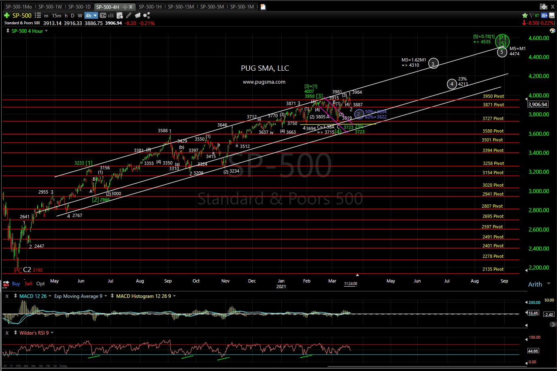Open the Arith scale type dropdown
The height and width of the screenshot is (371, 557).
click(x=549, y=284)
